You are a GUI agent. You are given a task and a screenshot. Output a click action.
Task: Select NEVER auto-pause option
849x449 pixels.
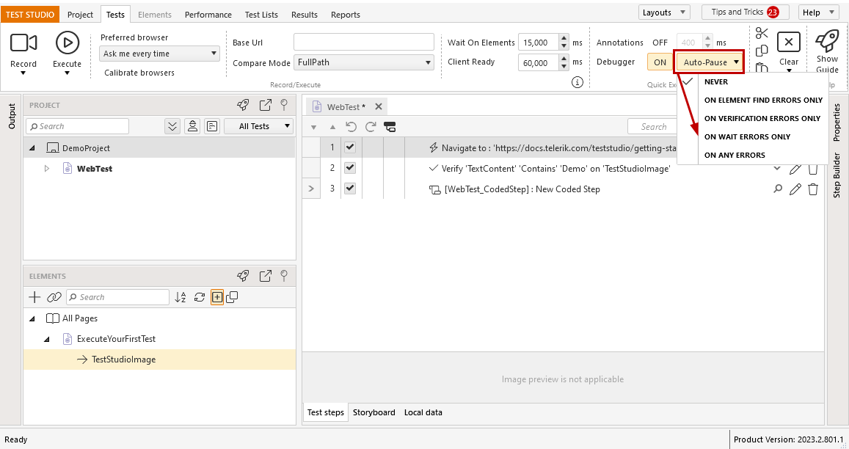[x=715, y=81]
